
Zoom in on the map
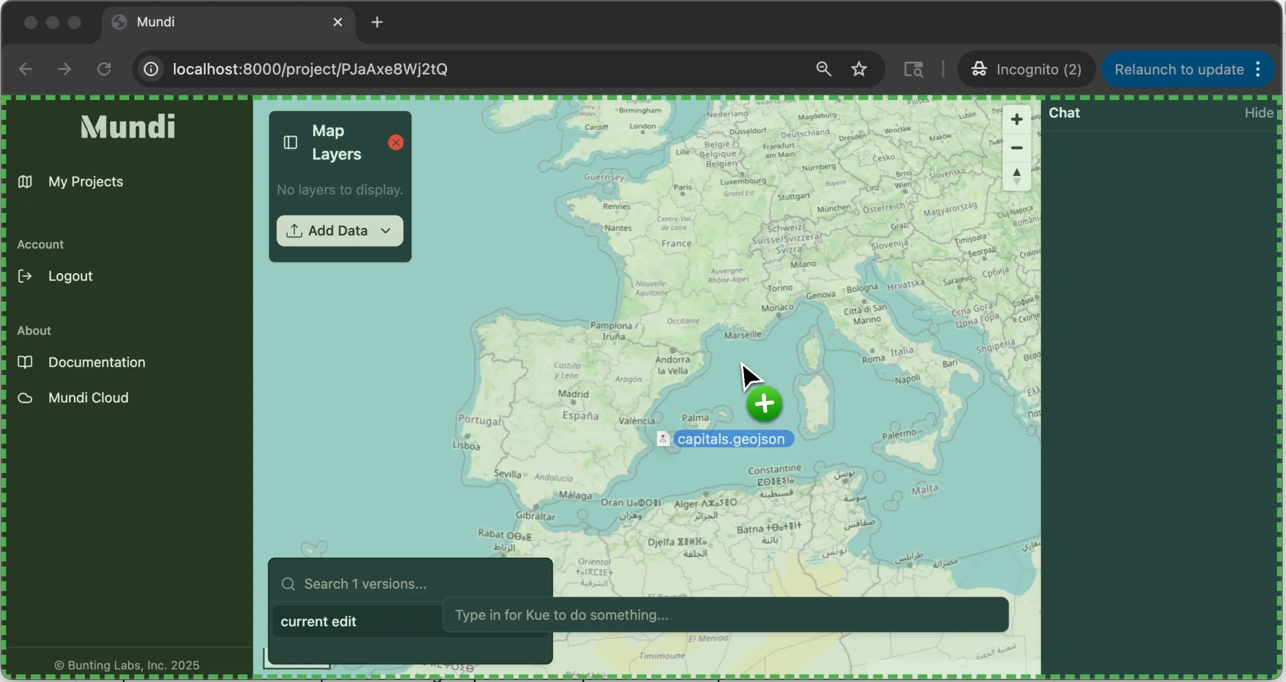click(1016, 119)
